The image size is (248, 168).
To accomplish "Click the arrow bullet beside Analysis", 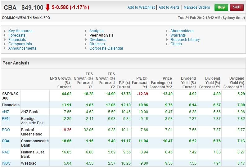I will (x=86, y=31).
